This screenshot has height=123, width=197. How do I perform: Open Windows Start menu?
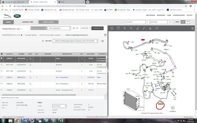3,121
